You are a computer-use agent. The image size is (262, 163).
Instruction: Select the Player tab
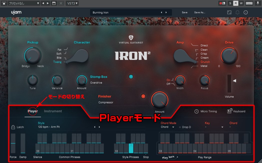pyautogui.click(x=32, y=111)
